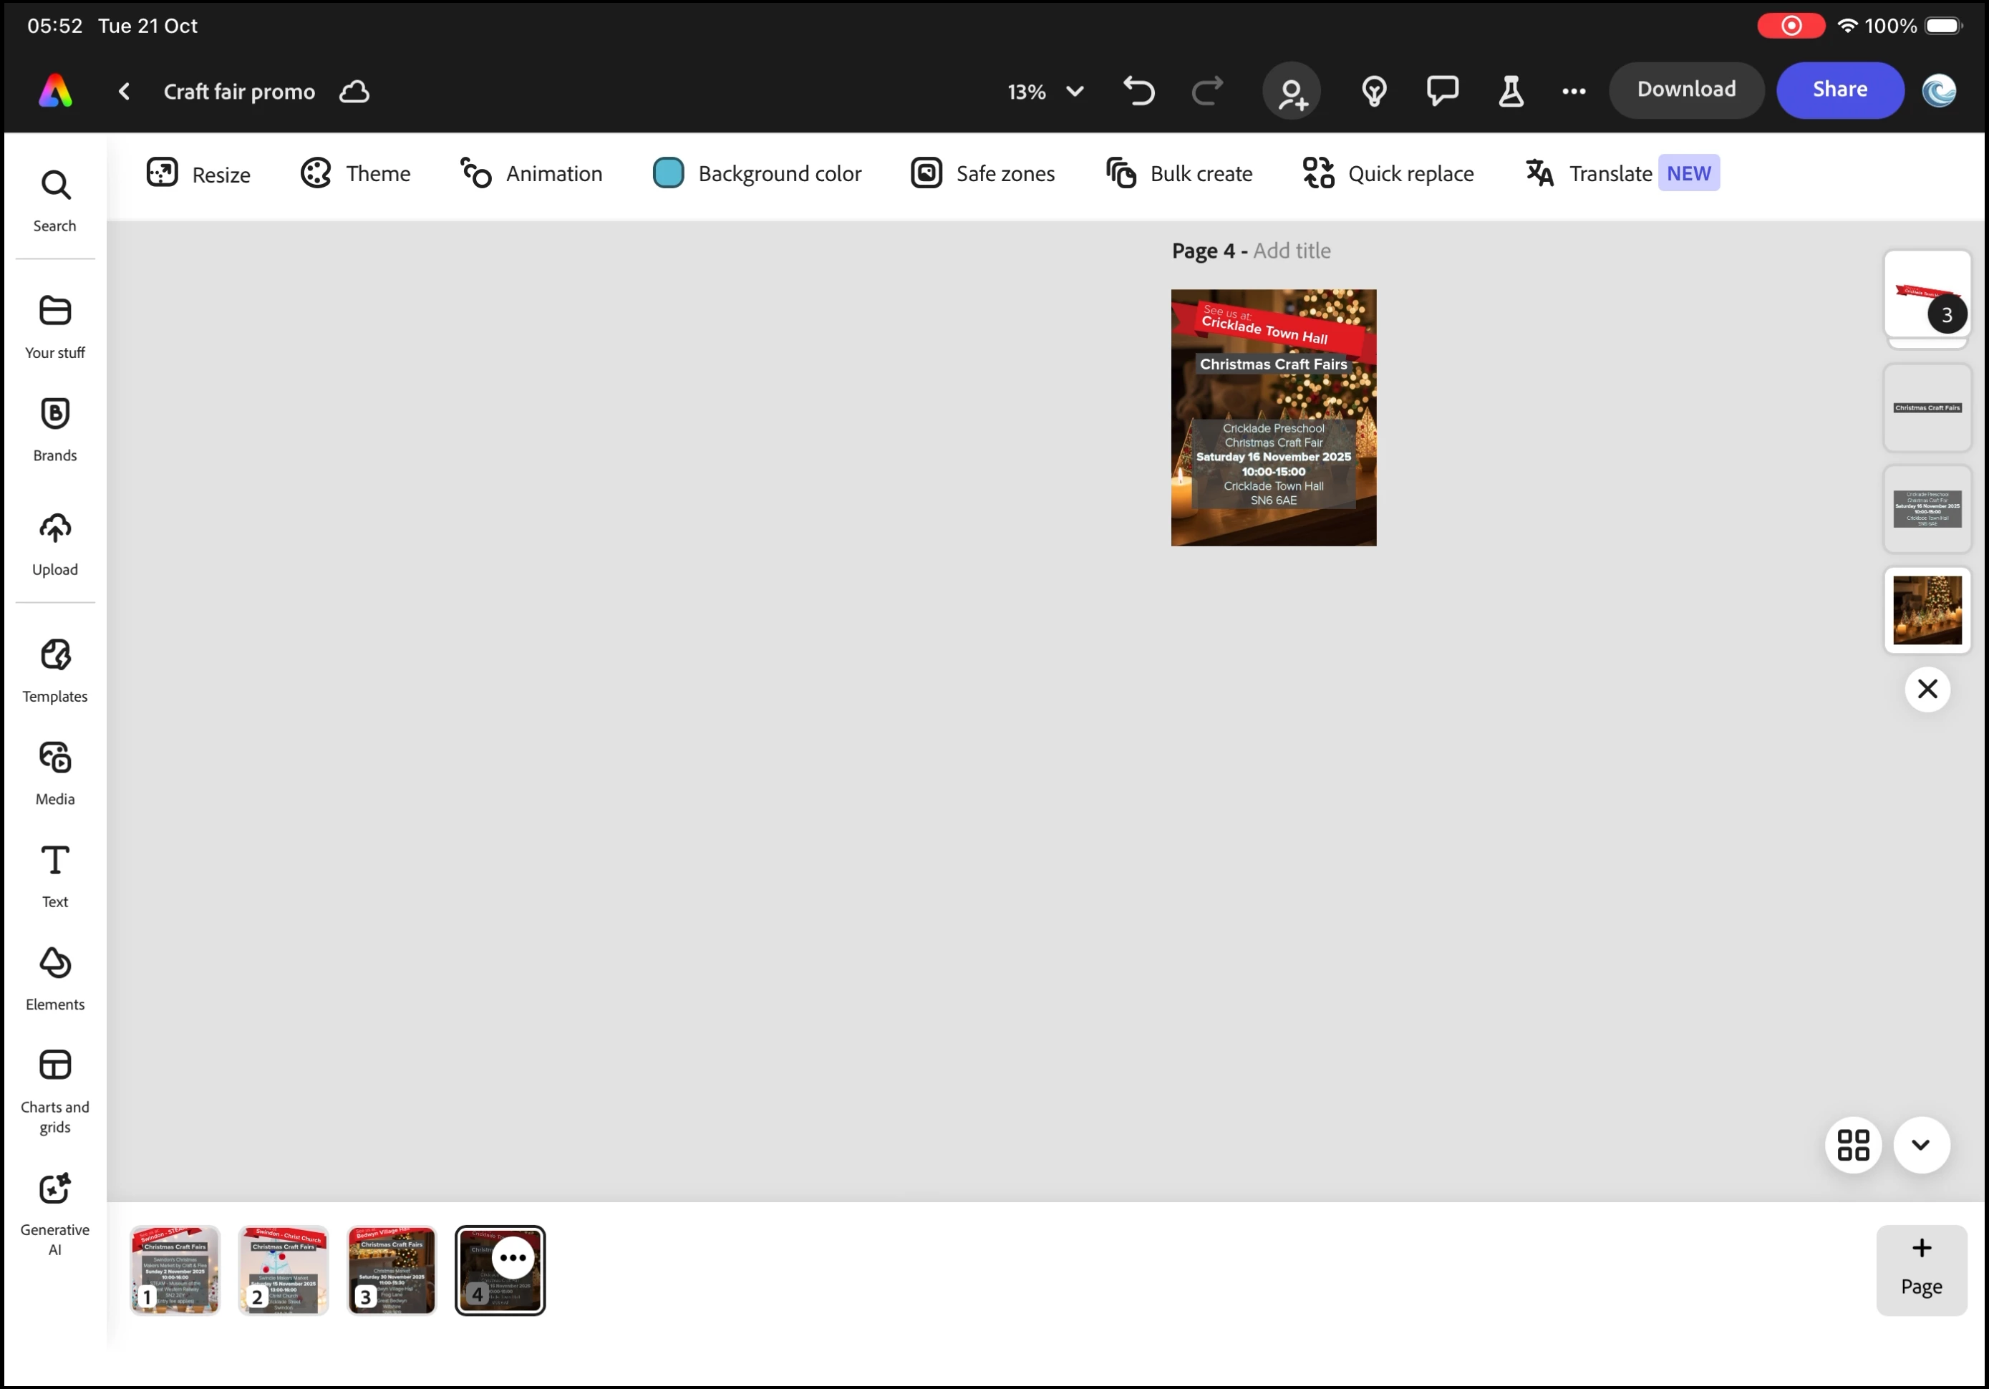Collapse the page strip with chevron

tap(1920, 1145)
